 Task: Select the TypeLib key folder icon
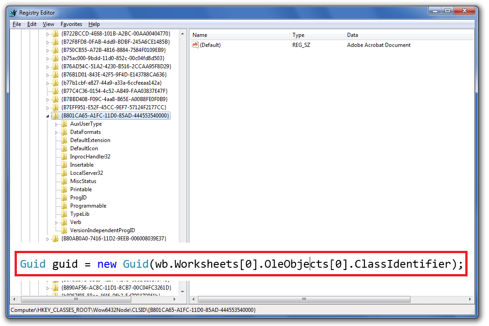pyautogui.click(x=64, y=214)
